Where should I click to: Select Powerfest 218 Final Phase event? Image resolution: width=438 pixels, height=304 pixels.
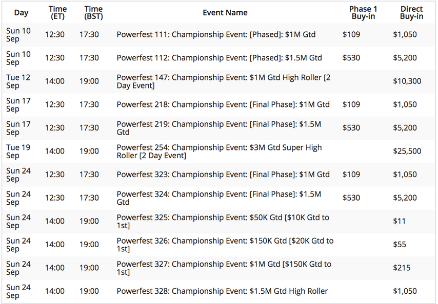pyautogui.click(x=223, y=104)
